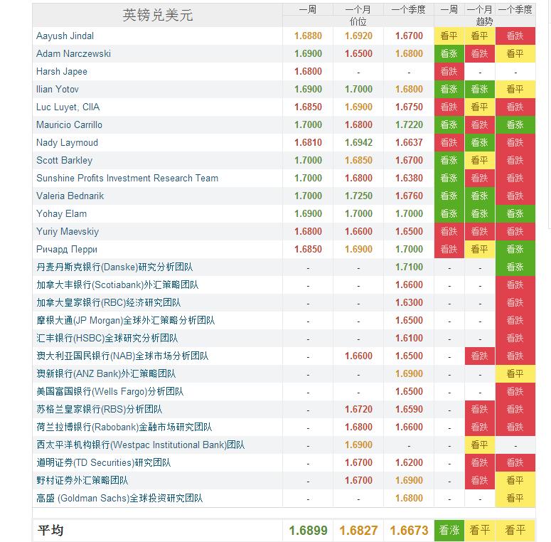The height and width of the screenshot is (542, 551).
Task: Select Adam Narczewski's one-month price 1.6500
Action: [x=358, y=53]
